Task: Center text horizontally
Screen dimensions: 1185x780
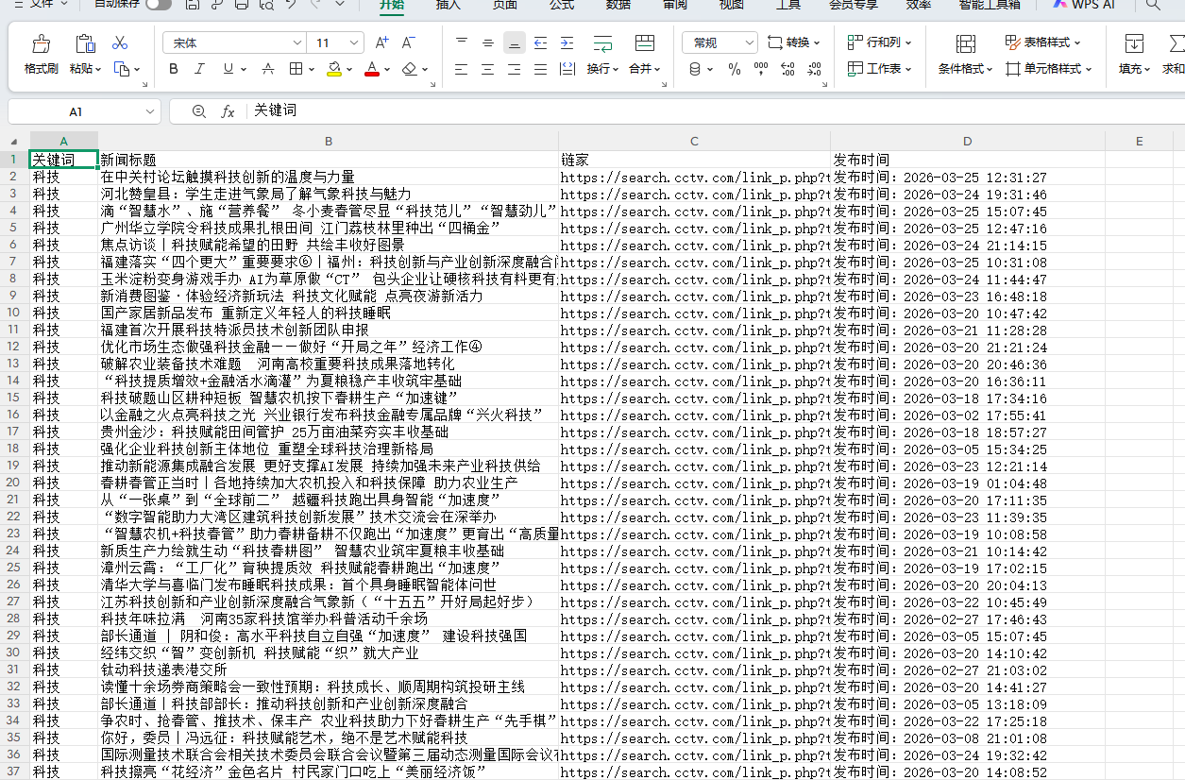Action: (x=487, y=69)
